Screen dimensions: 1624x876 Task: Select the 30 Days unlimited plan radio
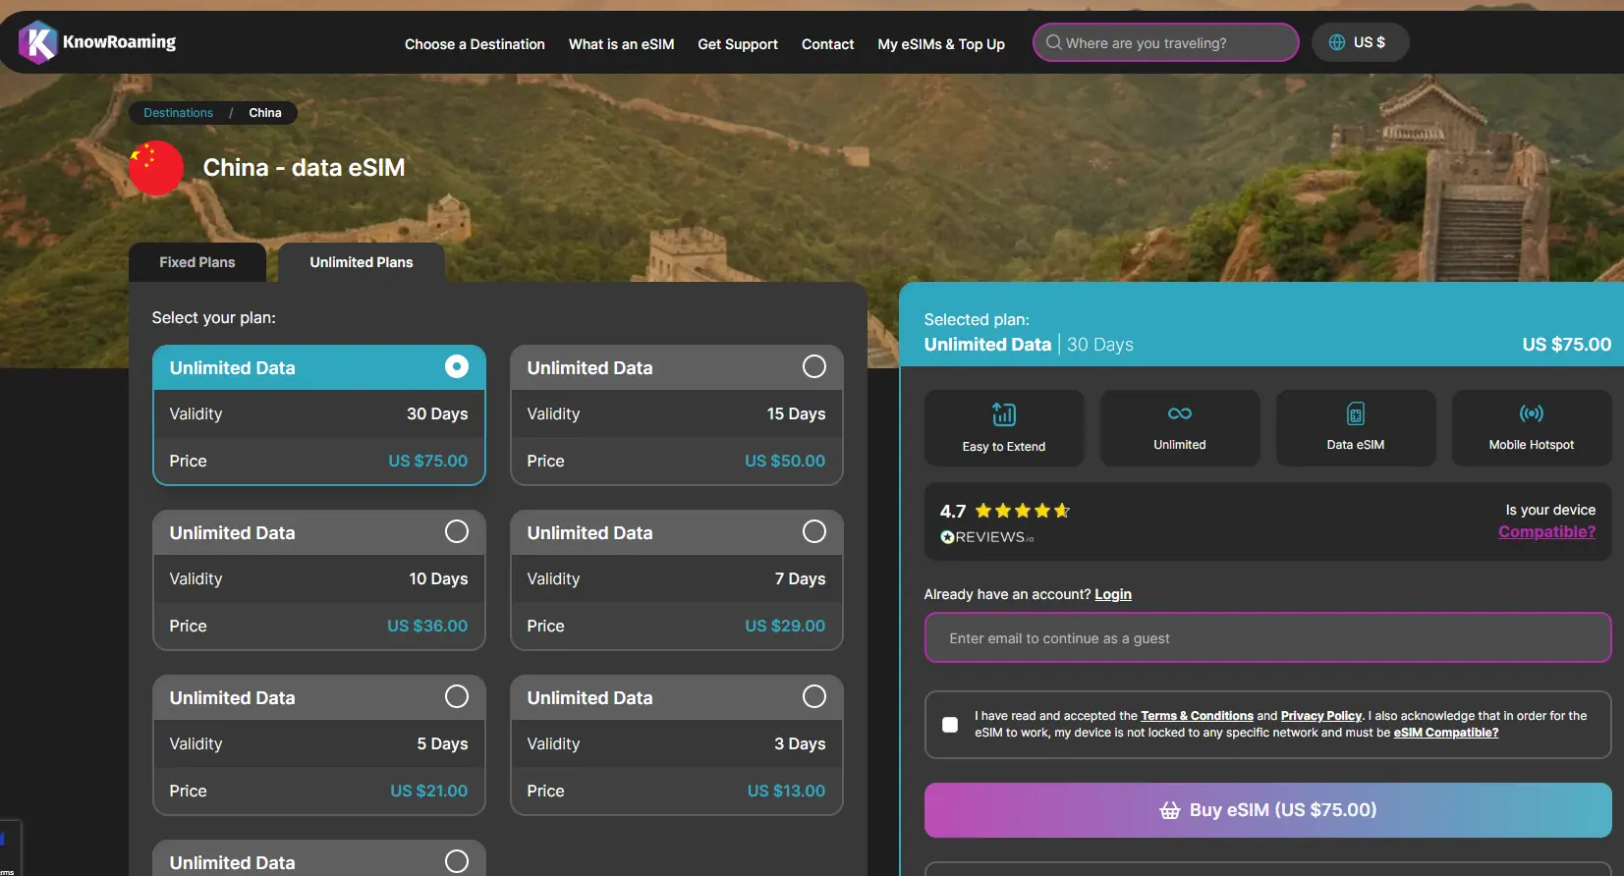[457, 366]
